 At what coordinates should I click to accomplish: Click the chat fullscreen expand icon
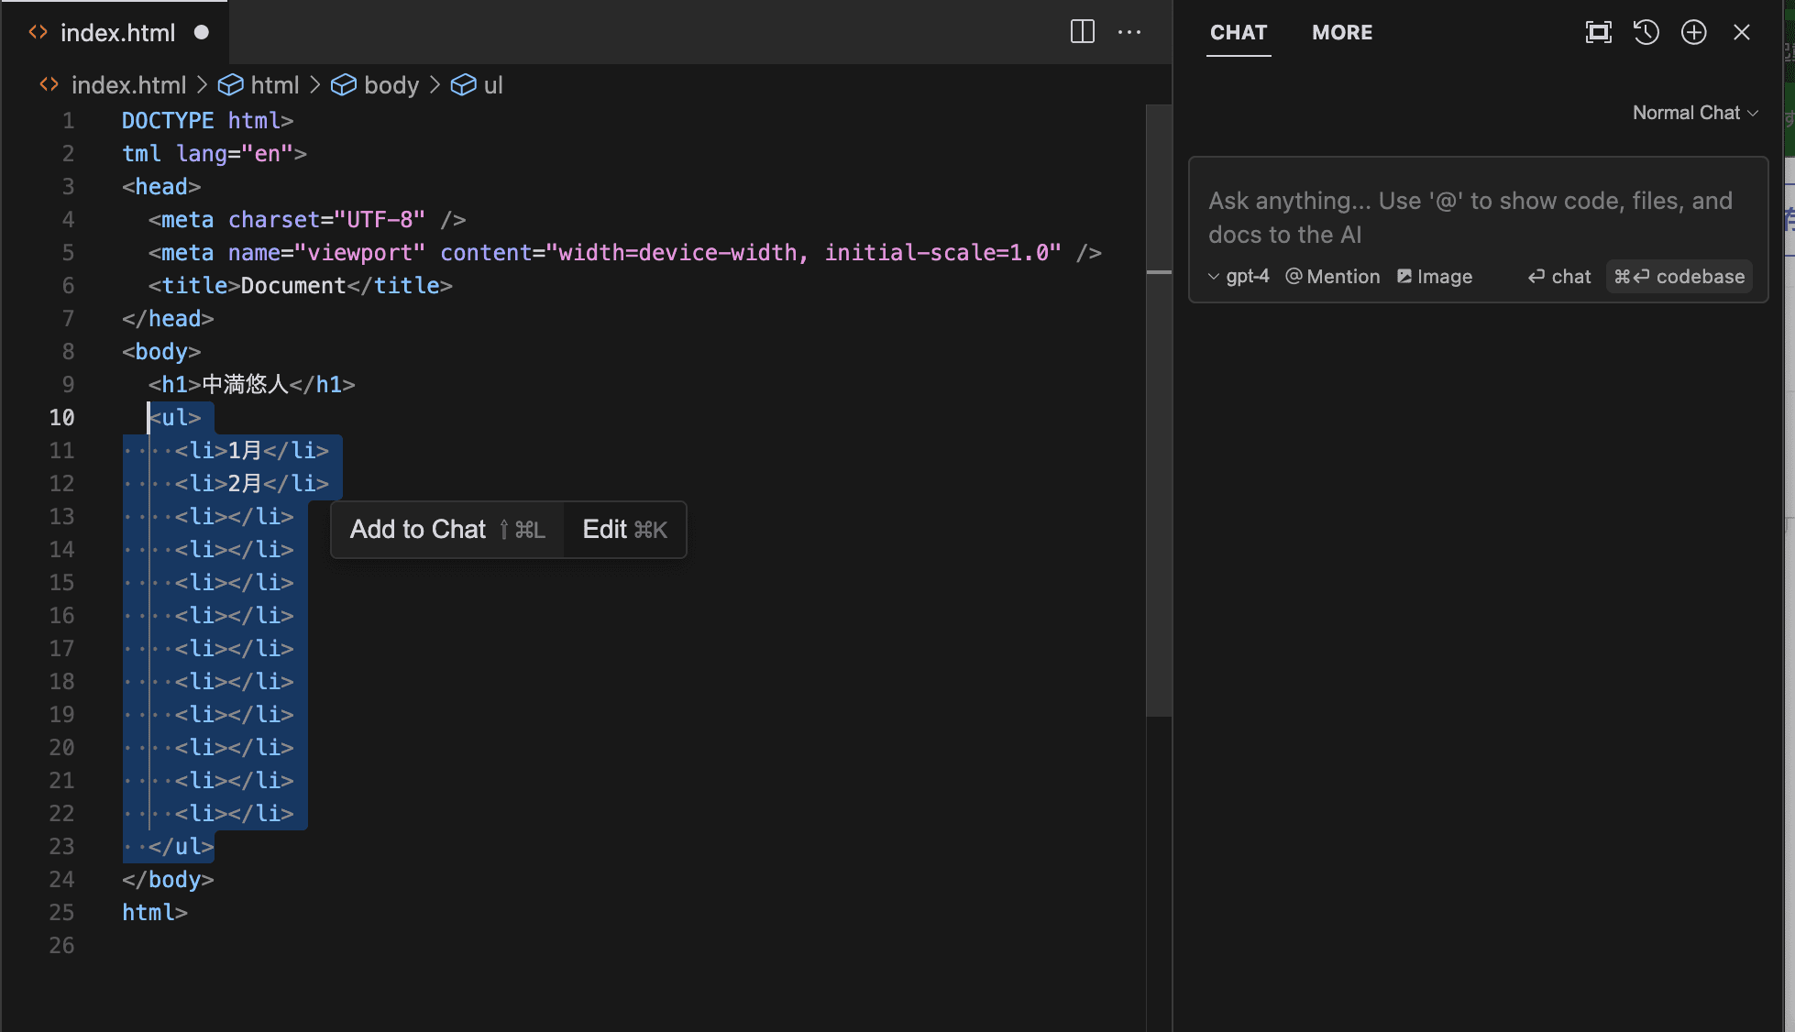coord(1598,32)
